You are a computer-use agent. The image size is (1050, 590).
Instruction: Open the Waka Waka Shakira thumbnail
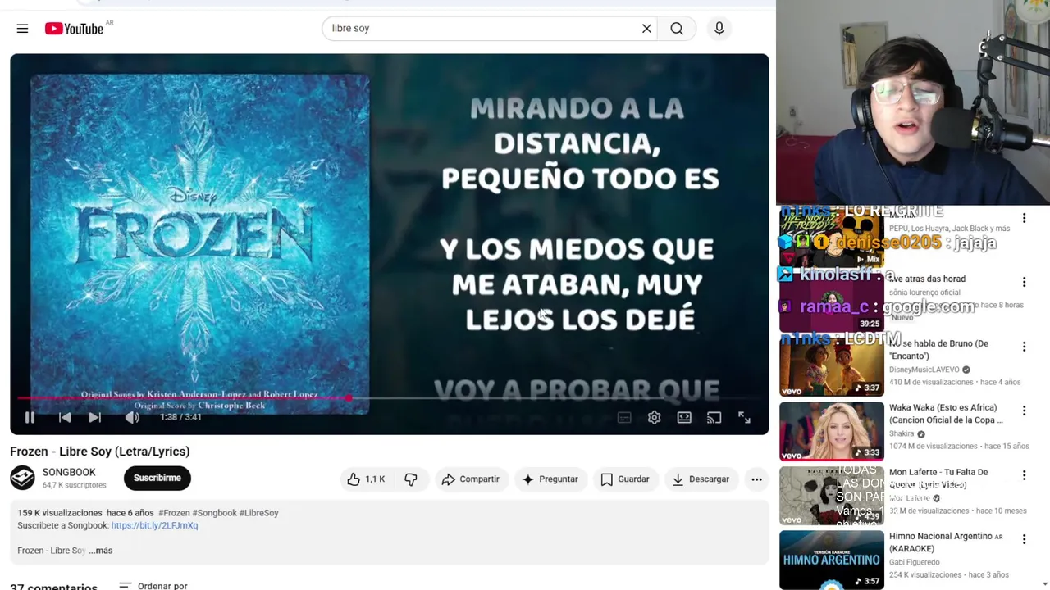coord(832,431)
